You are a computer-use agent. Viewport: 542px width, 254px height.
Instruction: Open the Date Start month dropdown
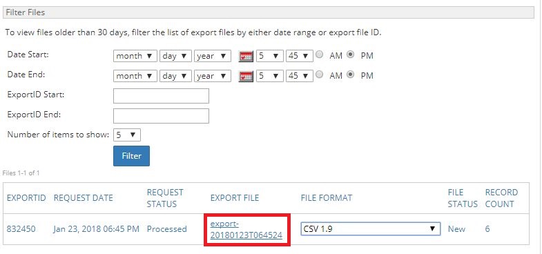click(x=135, y=56)
